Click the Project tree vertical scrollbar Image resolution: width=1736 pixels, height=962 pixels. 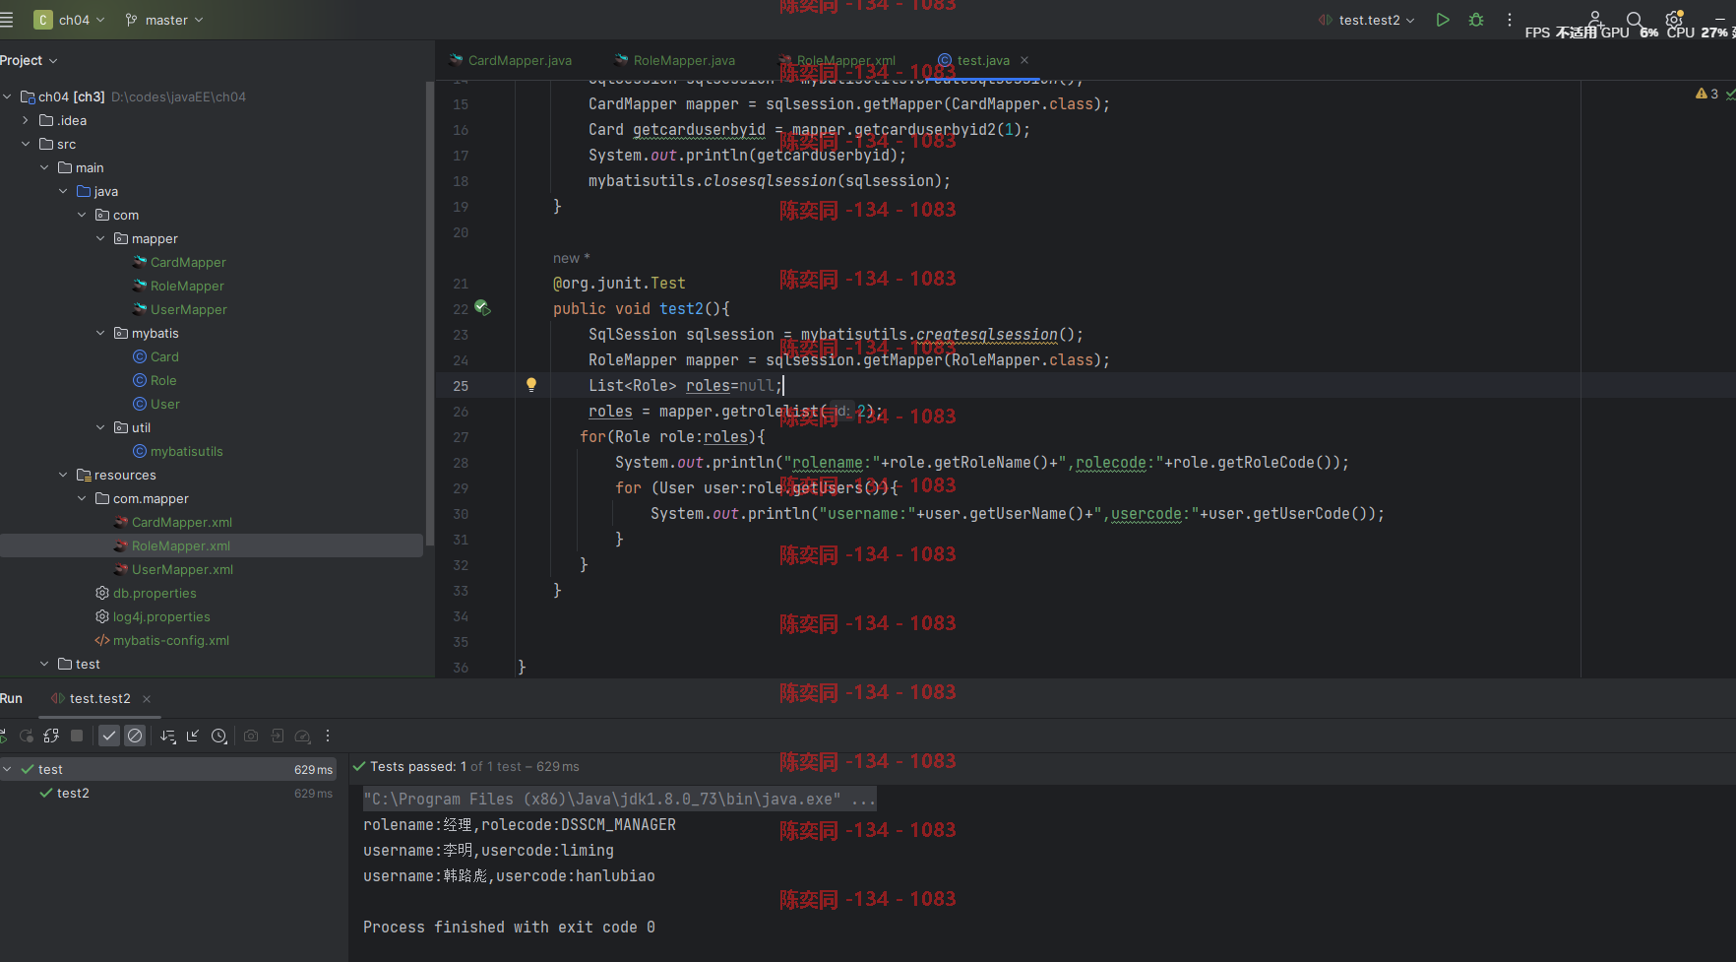[x=429, y=313]
